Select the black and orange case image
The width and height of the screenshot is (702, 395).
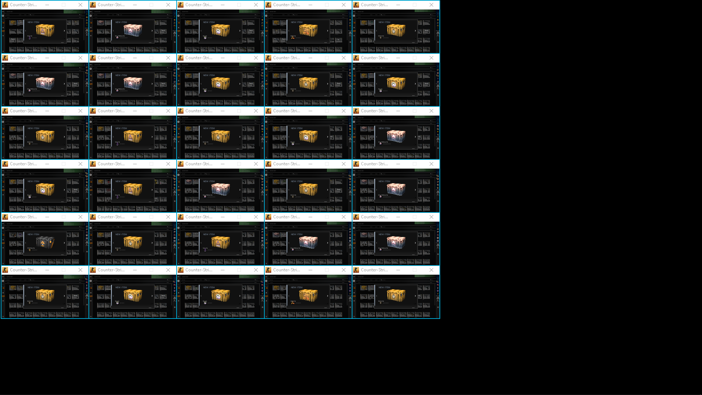pos(45,242)
